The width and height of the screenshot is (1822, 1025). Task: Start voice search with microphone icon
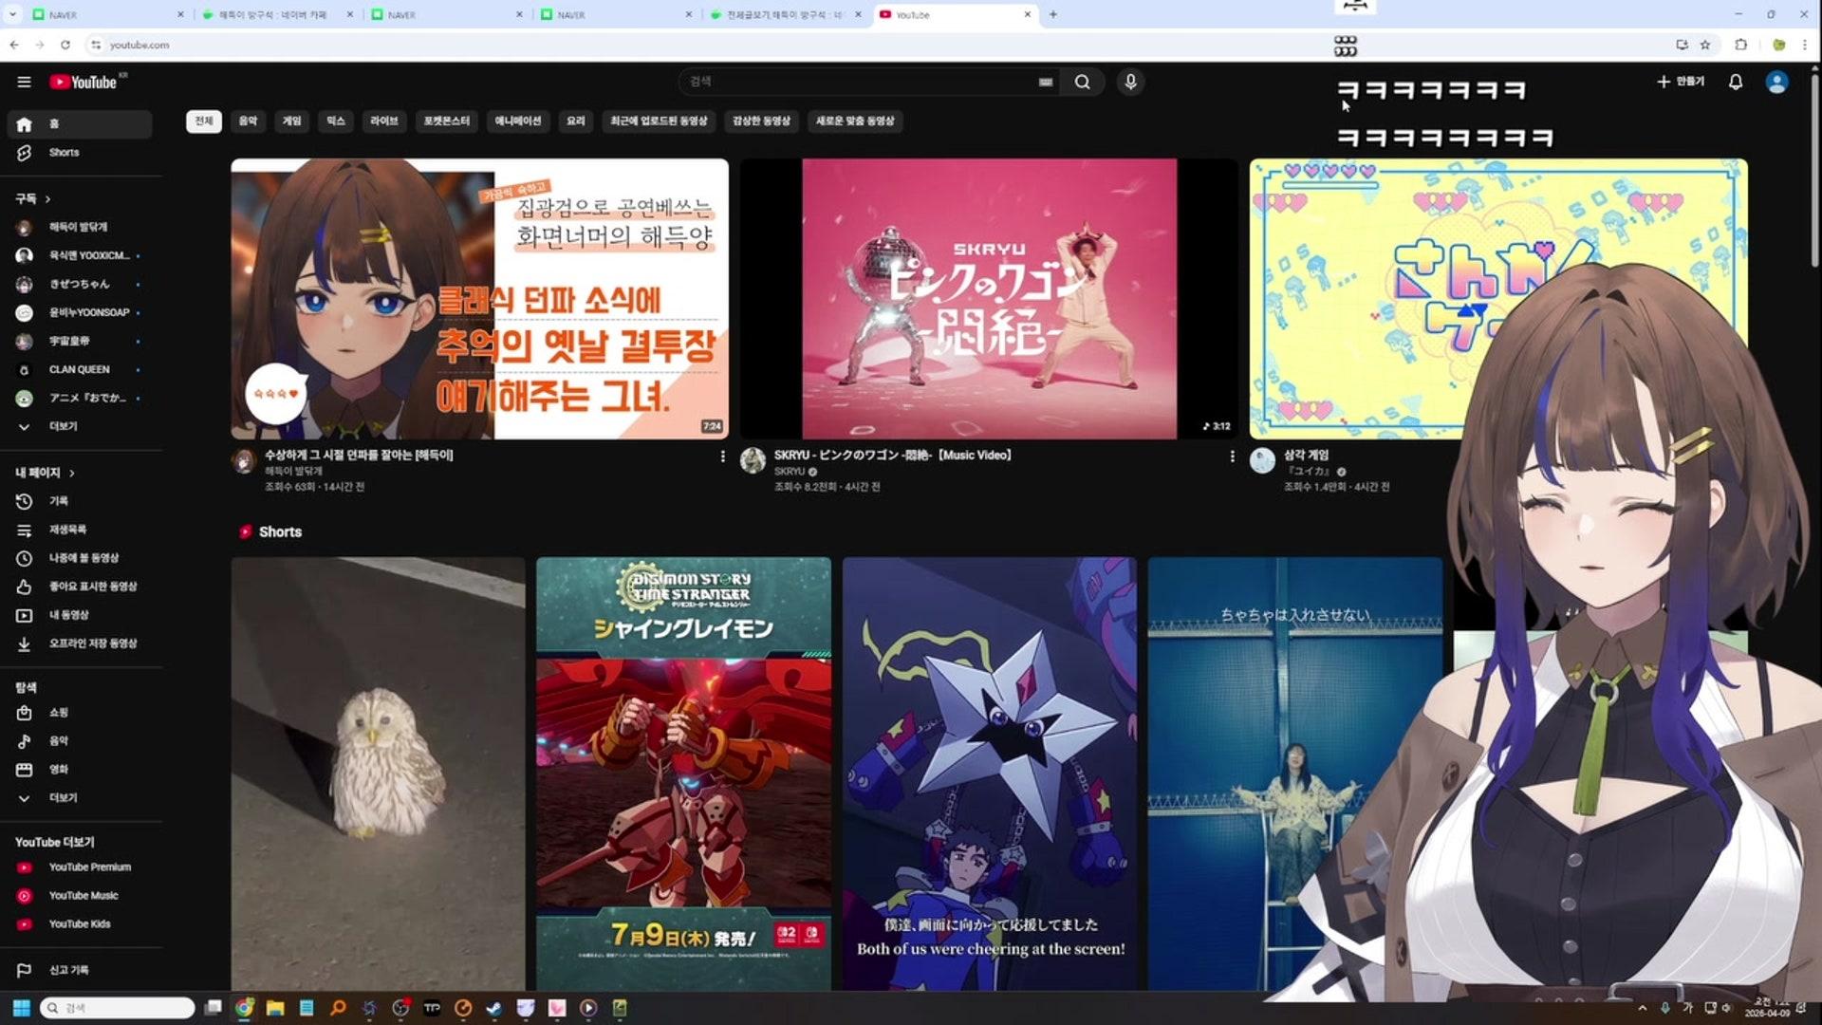click(1130, 82)
